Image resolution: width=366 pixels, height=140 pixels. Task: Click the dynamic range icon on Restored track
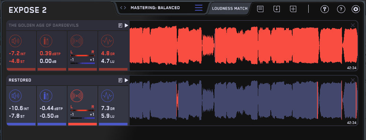click(107, 96)
